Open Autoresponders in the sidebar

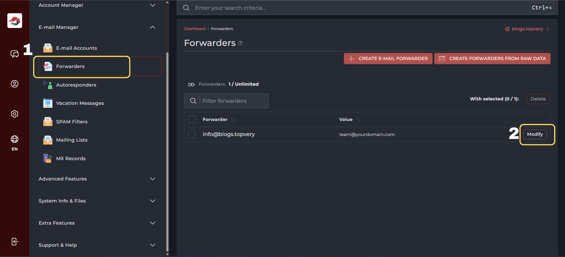click(x=76, y=85)
